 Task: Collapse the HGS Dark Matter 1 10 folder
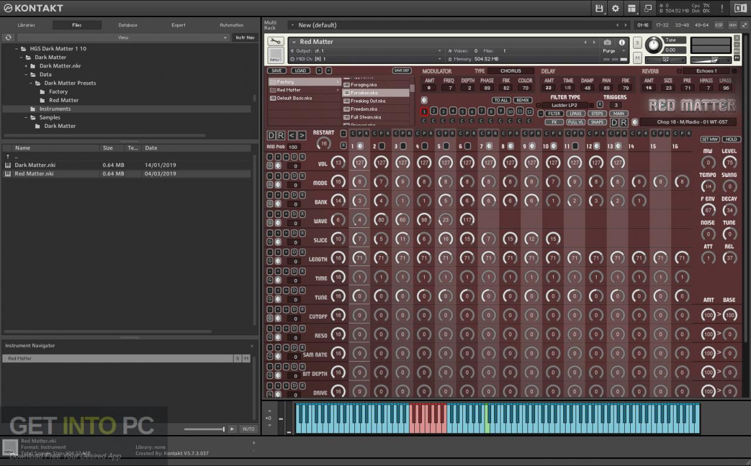17,49
